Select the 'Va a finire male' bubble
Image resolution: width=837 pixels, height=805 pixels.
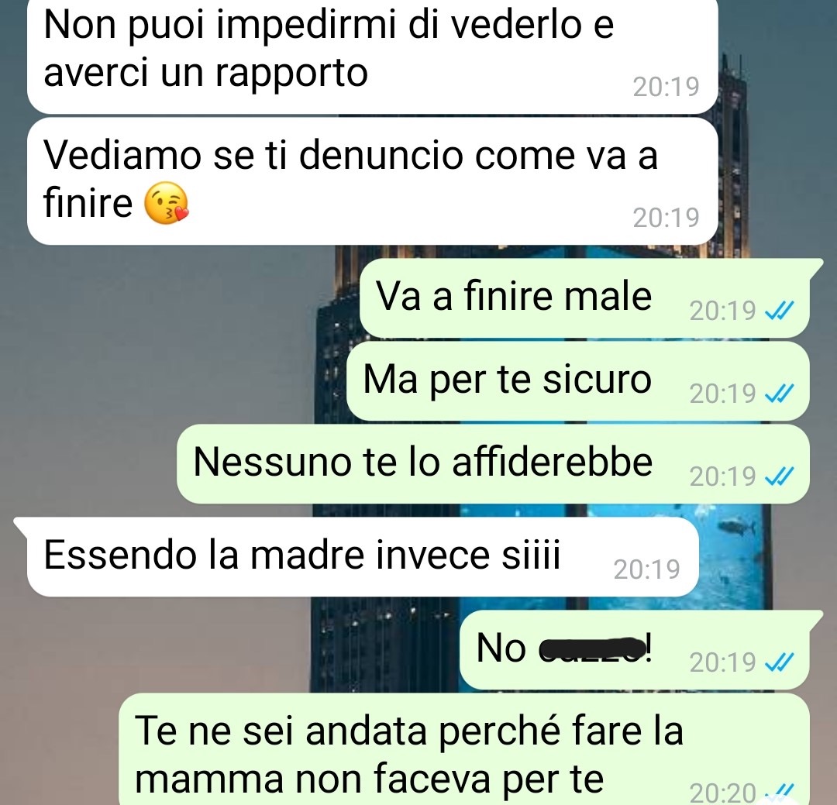pyautogui.click(x=584, y=298)
